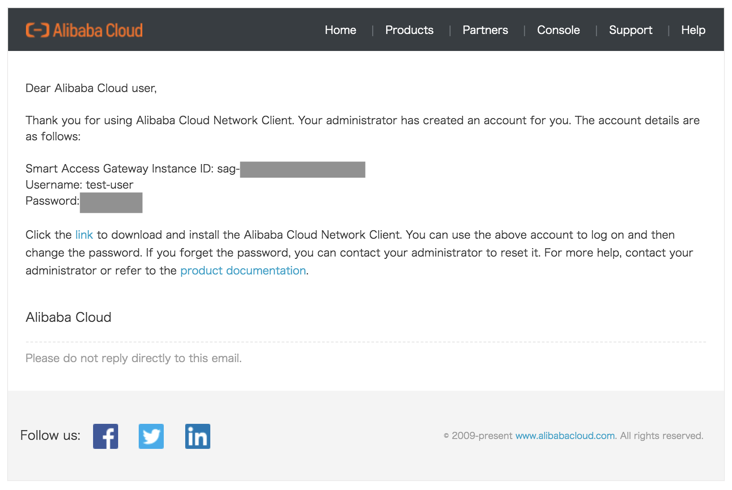Click 'Please do not reply' notice

pos(133,358)
